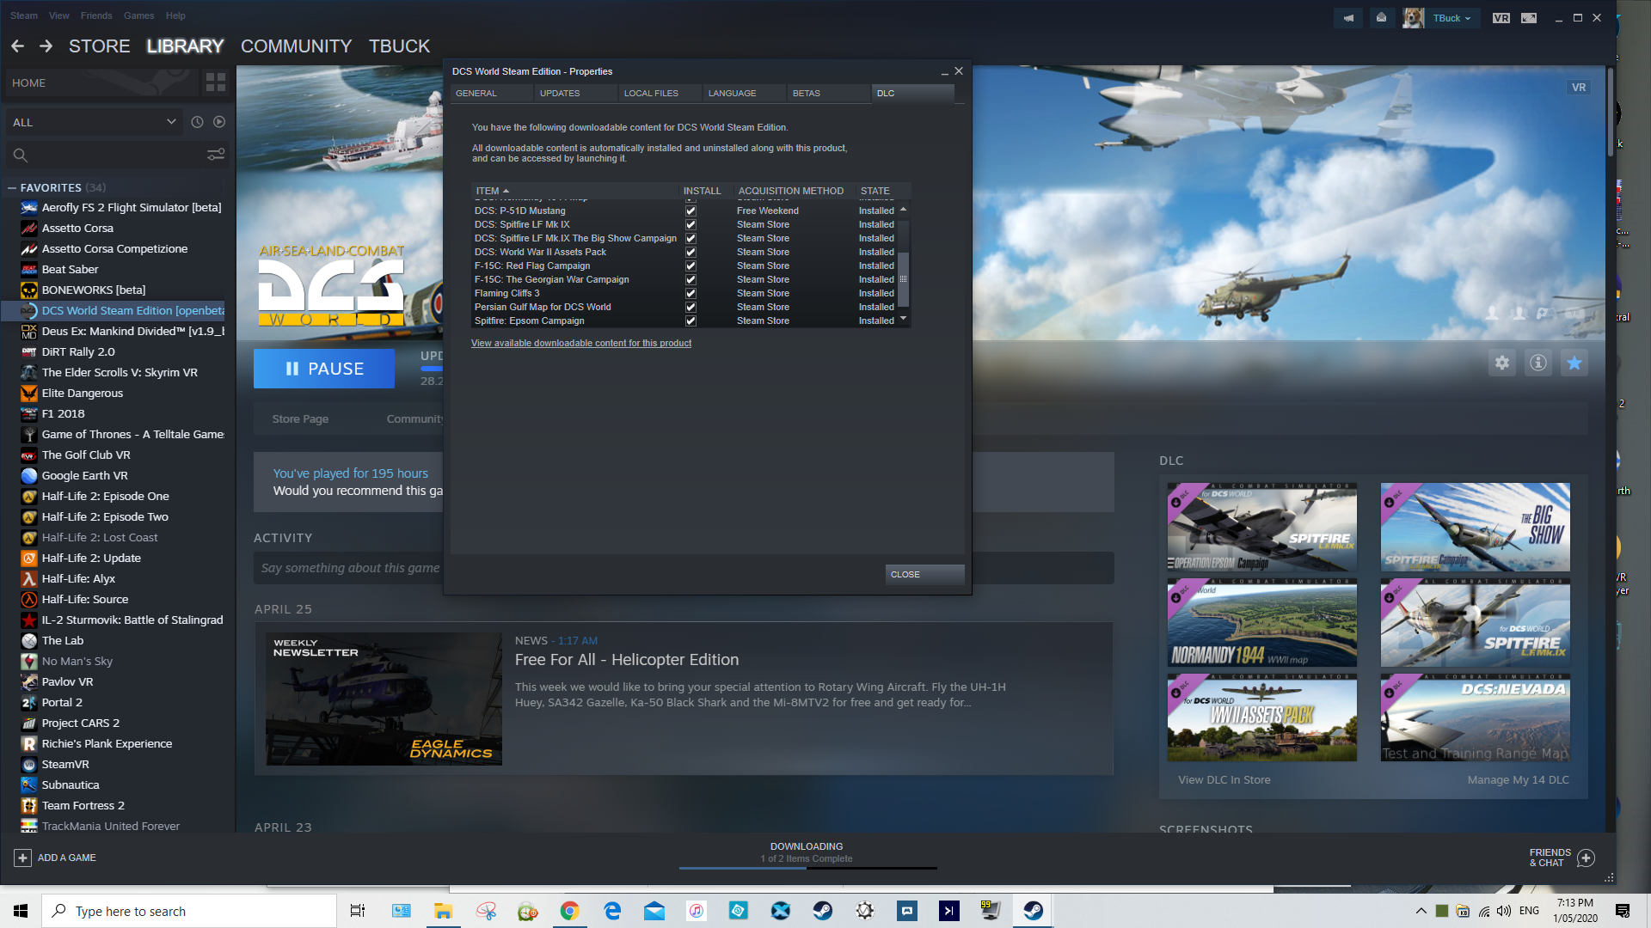This screenshot has width=1651, height=928.
Task: Toggle install for Spitfire Big Show Campaign
Action: click(x=690, y=238)
